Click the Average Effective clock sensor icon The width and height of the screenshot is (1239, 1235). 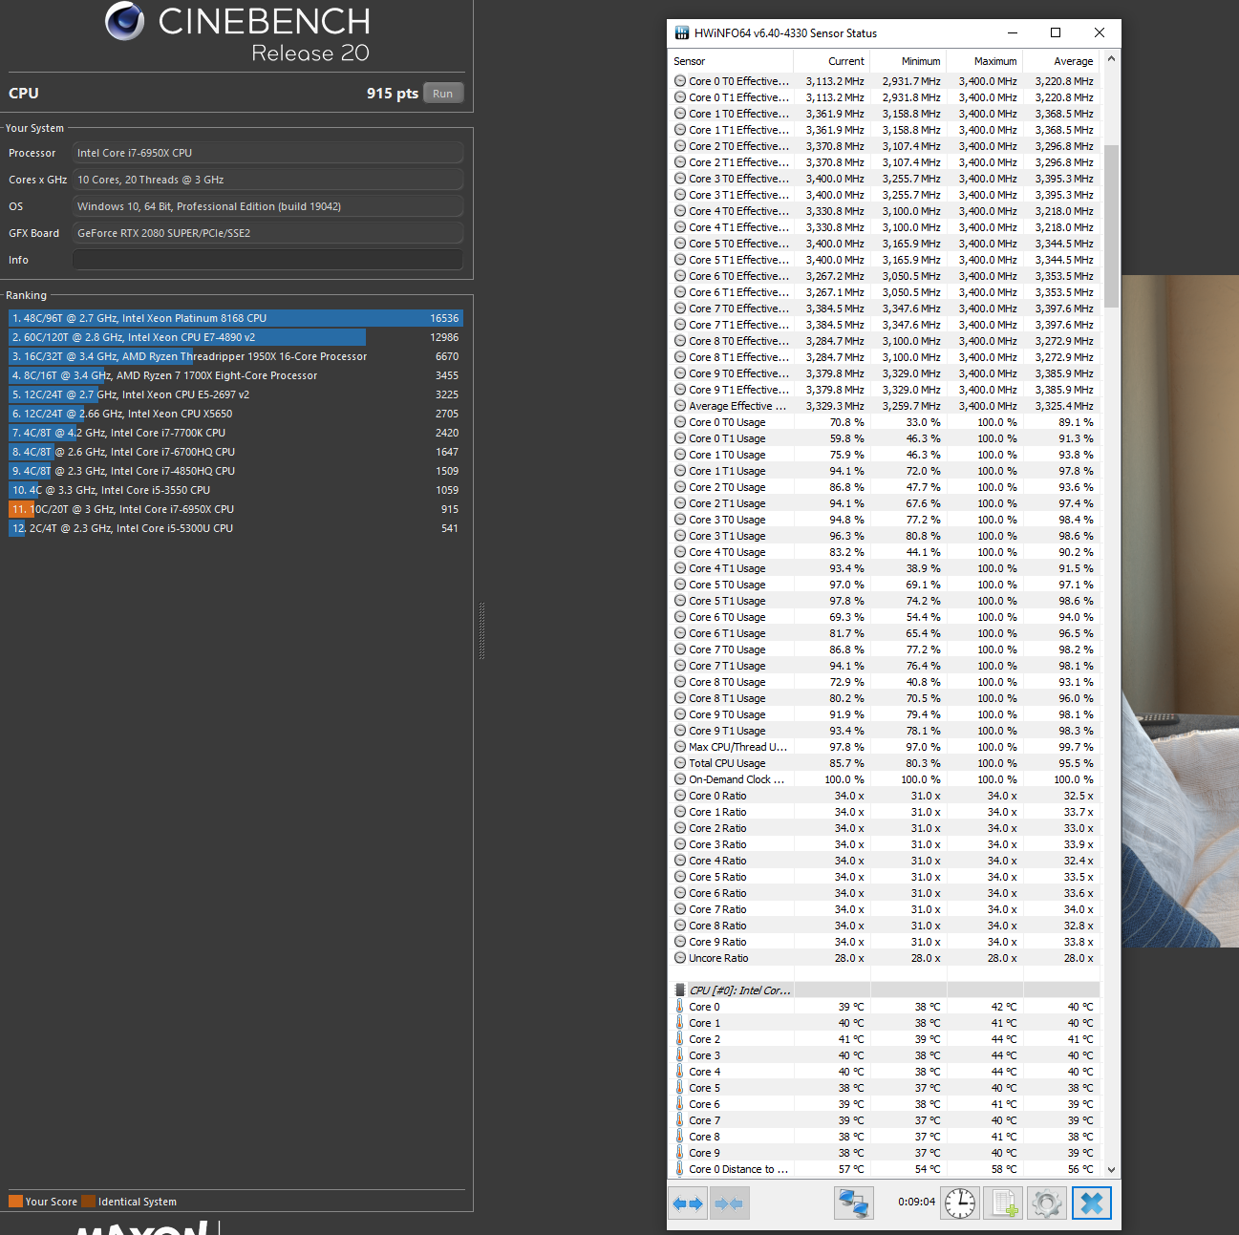[680, 406]
